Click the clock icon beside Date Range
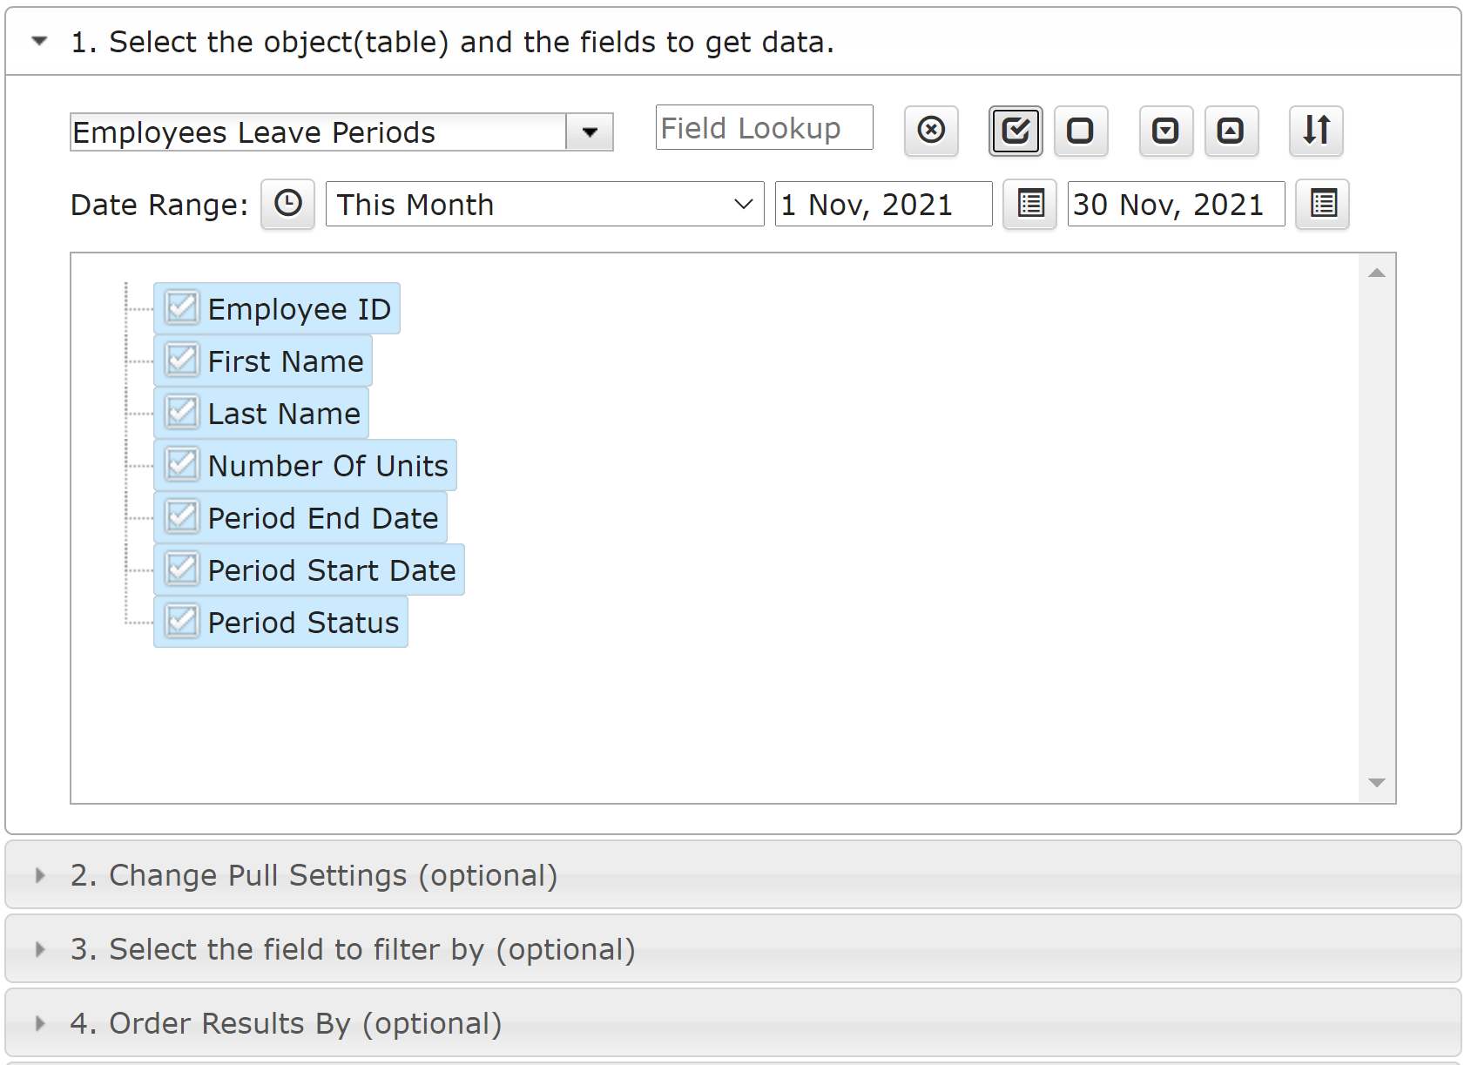 [x=287, y=204]
